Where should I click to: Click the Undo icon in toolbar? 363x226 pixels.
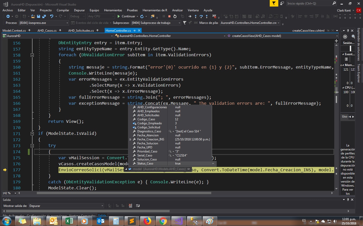pyautogui.click(x=52, y=16)
